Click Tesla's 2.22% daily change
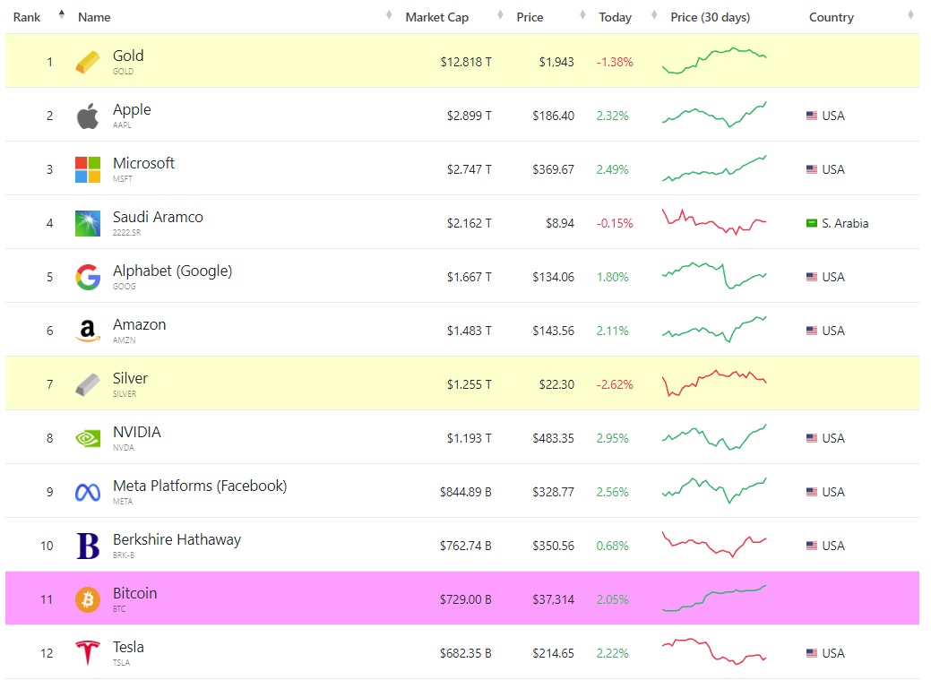 click(x=612, y=654)
